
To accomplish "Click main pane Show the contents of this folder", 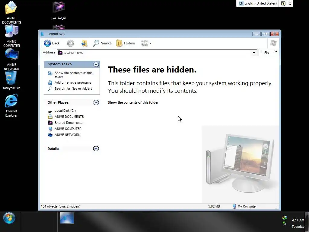I will [133, 102].
